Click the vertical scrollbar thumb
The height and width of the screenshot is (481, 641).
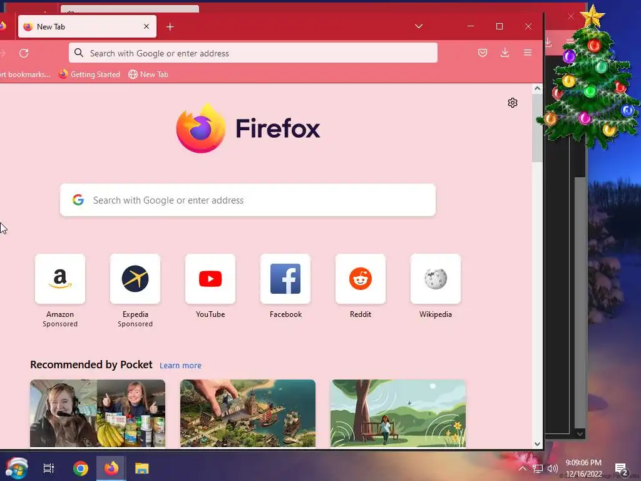[537, 128]
